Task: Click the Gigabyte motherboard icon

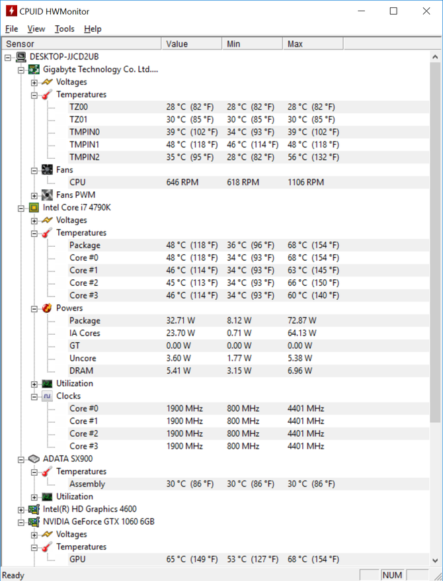Action: coord(34,69)
